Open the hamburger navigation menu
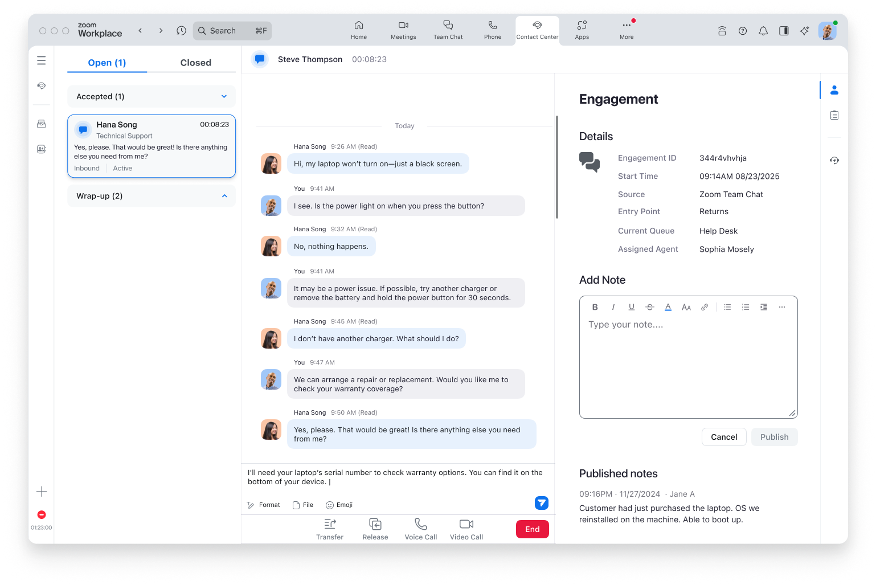 (41, 60)
